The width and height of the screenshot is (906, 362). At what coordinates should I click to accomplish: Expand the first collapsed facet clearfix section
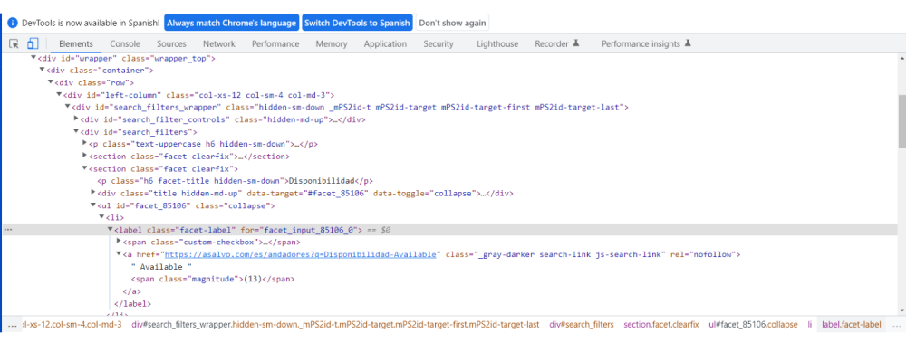(x=85, y=156)
